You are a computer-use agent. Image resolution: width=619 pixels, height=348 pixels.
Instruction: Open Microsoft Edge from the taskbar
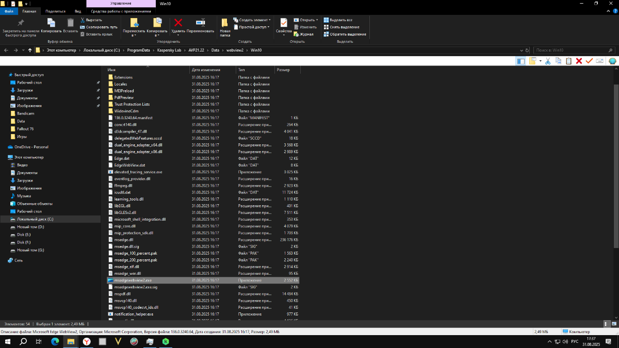[55, 342]
